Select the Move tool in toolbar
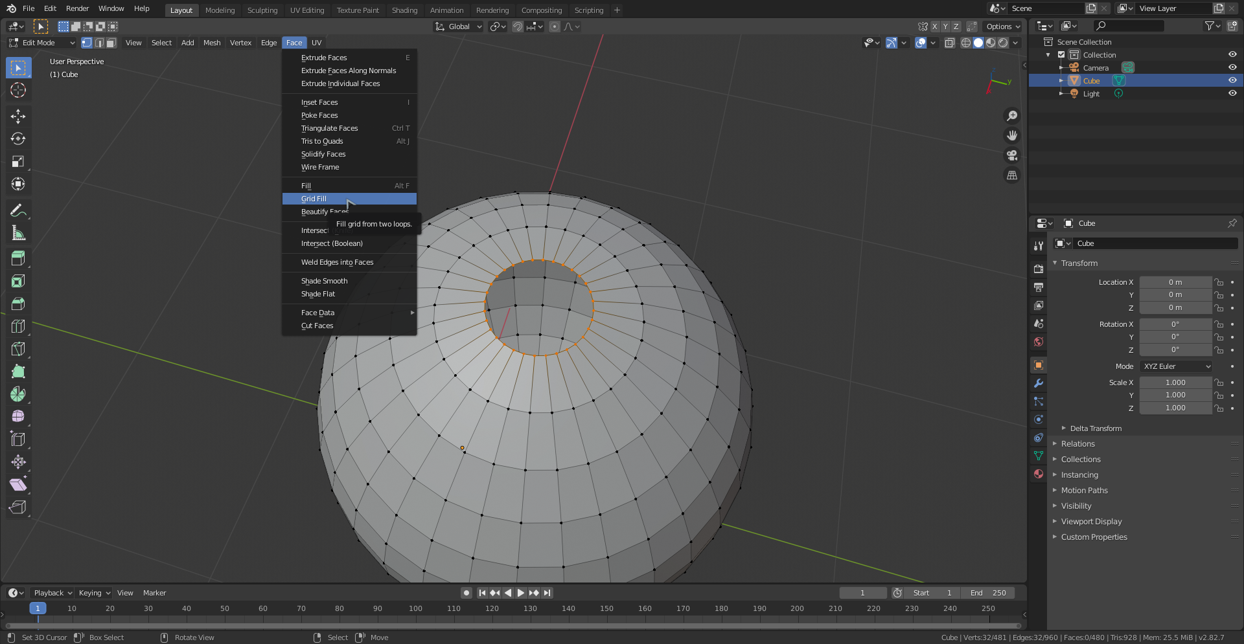1244x644 pixels. coord(18,117)
